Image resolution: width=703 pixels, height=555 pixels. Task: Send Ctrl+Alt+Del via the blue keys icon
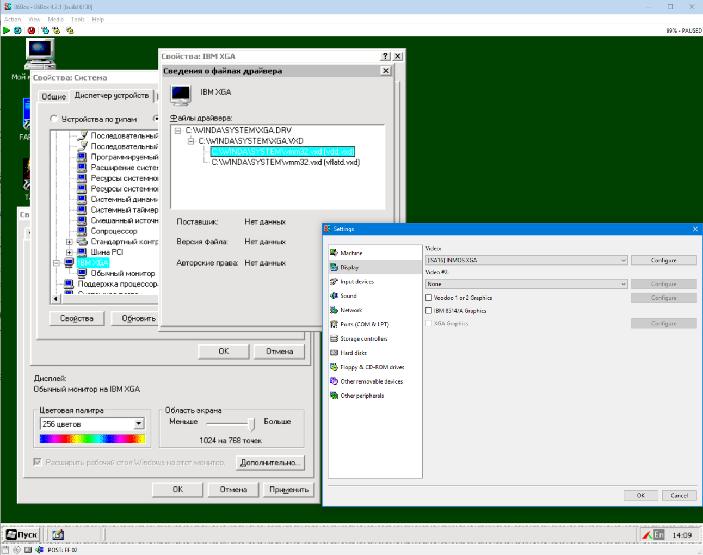[x=45, y=30]
